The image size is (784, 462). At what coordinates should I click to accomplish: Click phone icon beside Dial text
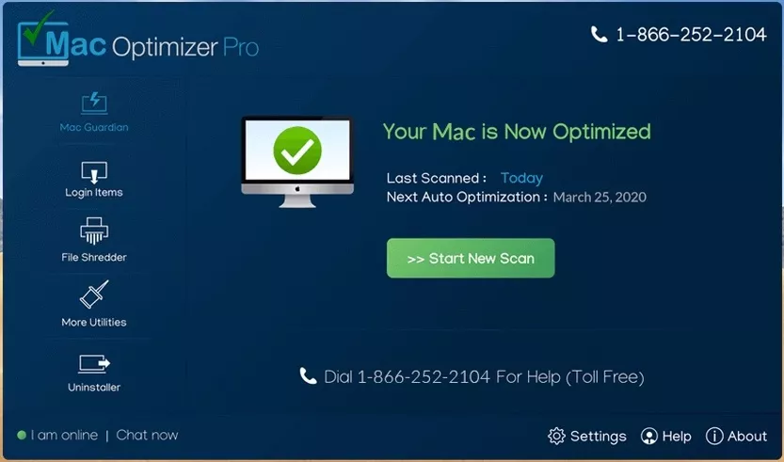click(308, 376)
